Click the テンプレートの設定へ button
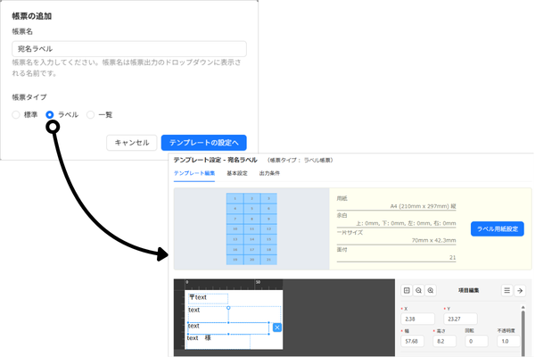 click(x=203, y=142)
